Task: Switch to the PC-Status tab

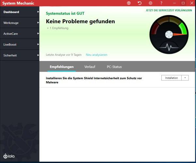Action: [x=114, y=67]
